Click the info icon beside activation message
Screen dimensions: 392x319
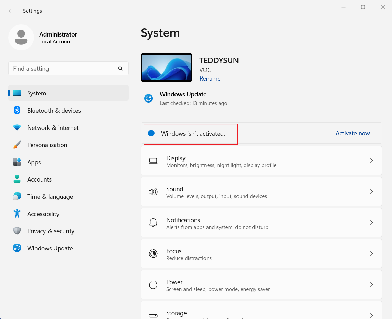coord(151,133)
